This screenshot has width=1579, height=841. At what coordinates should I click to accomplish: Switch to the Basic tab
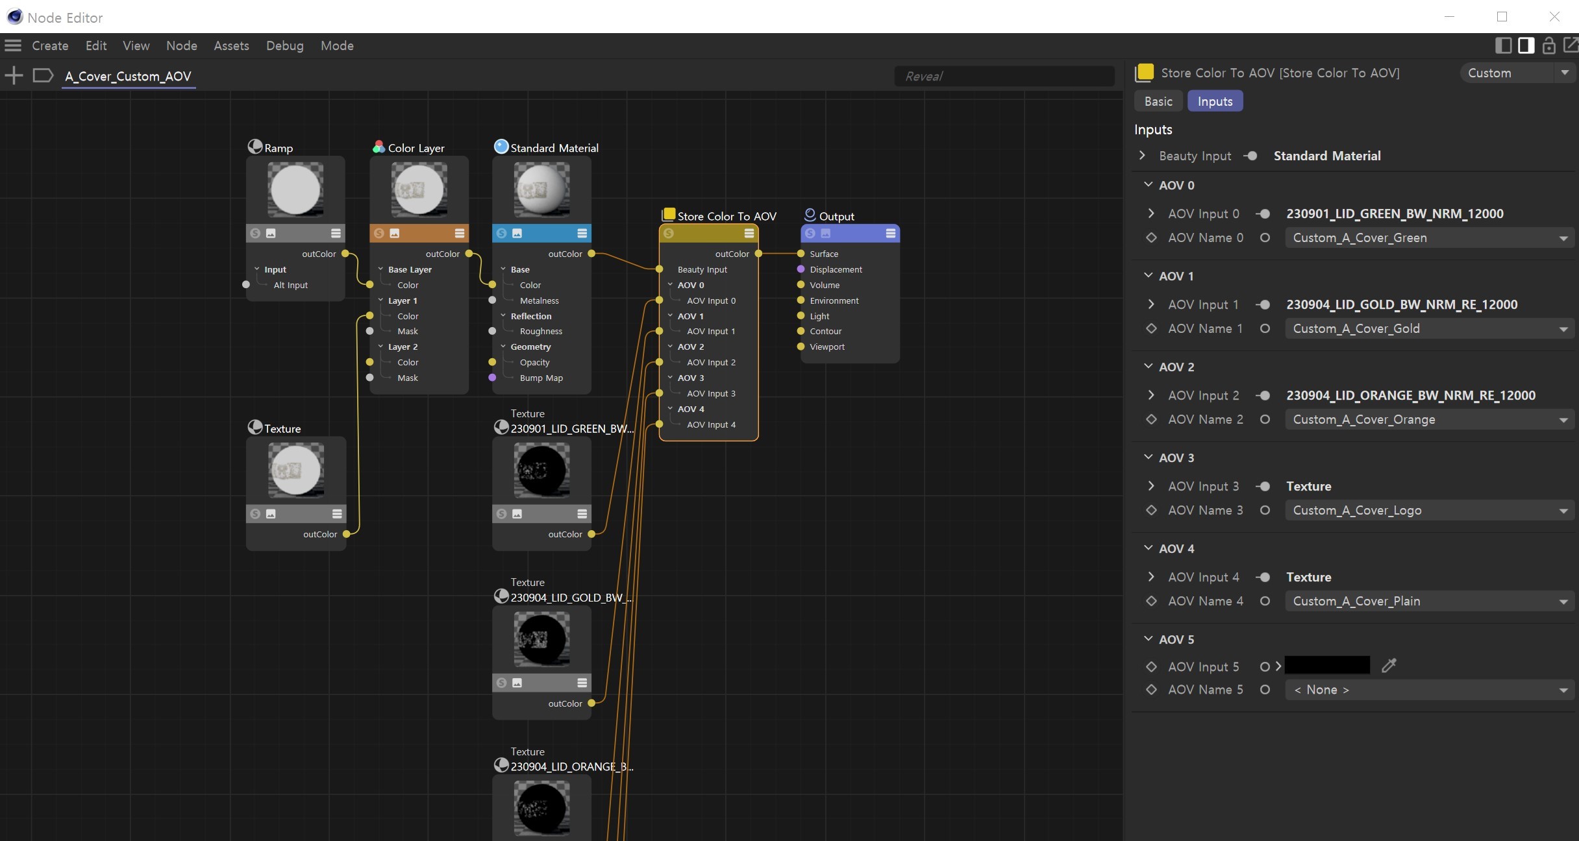pos(1158,101)
